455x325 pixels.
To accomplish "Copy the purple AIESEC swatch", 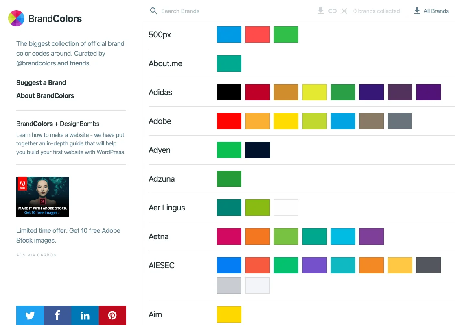I will tap(315, 265).
